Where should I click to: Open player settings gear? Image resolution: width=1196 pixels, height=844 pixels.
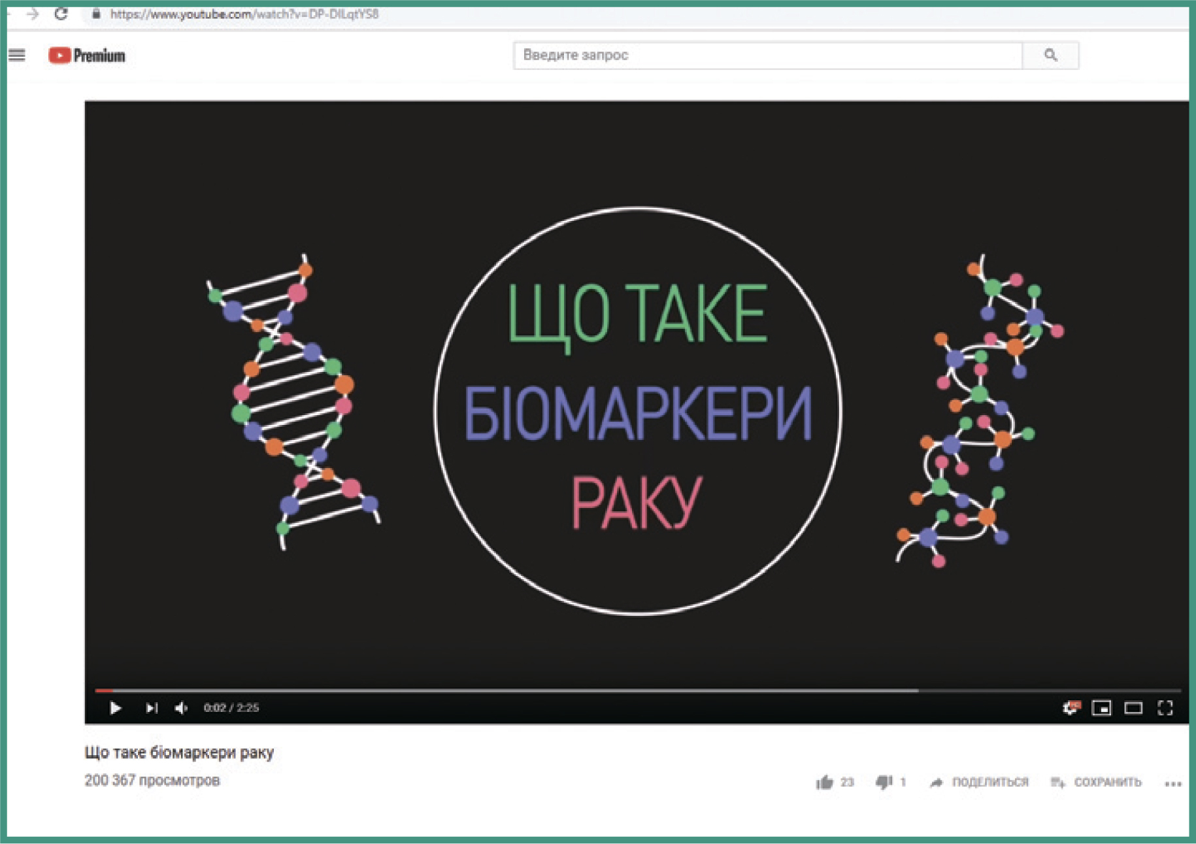[1071, 708]
